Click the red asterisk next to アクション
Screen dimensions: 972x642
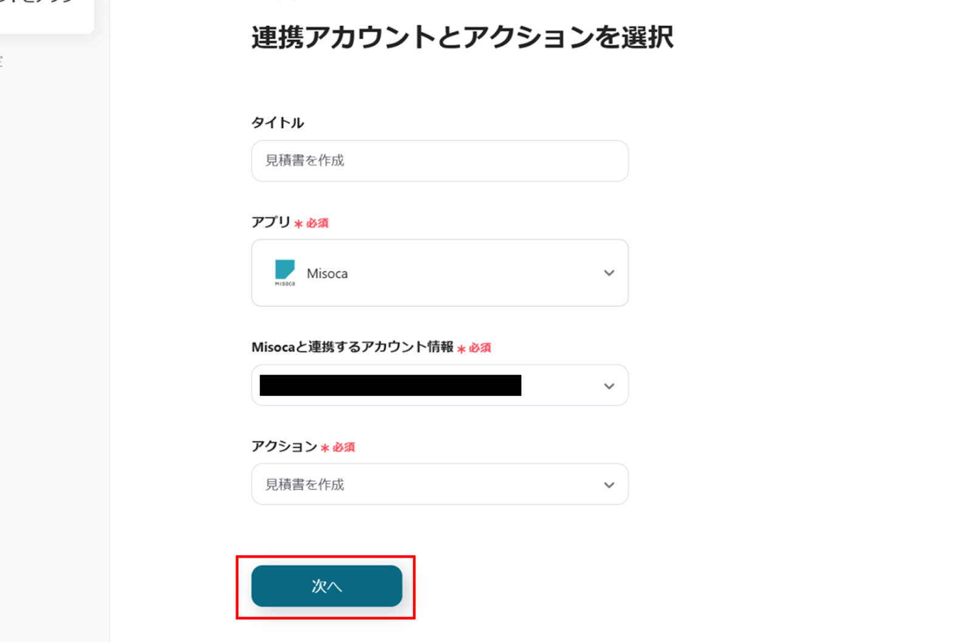(325, 449)
